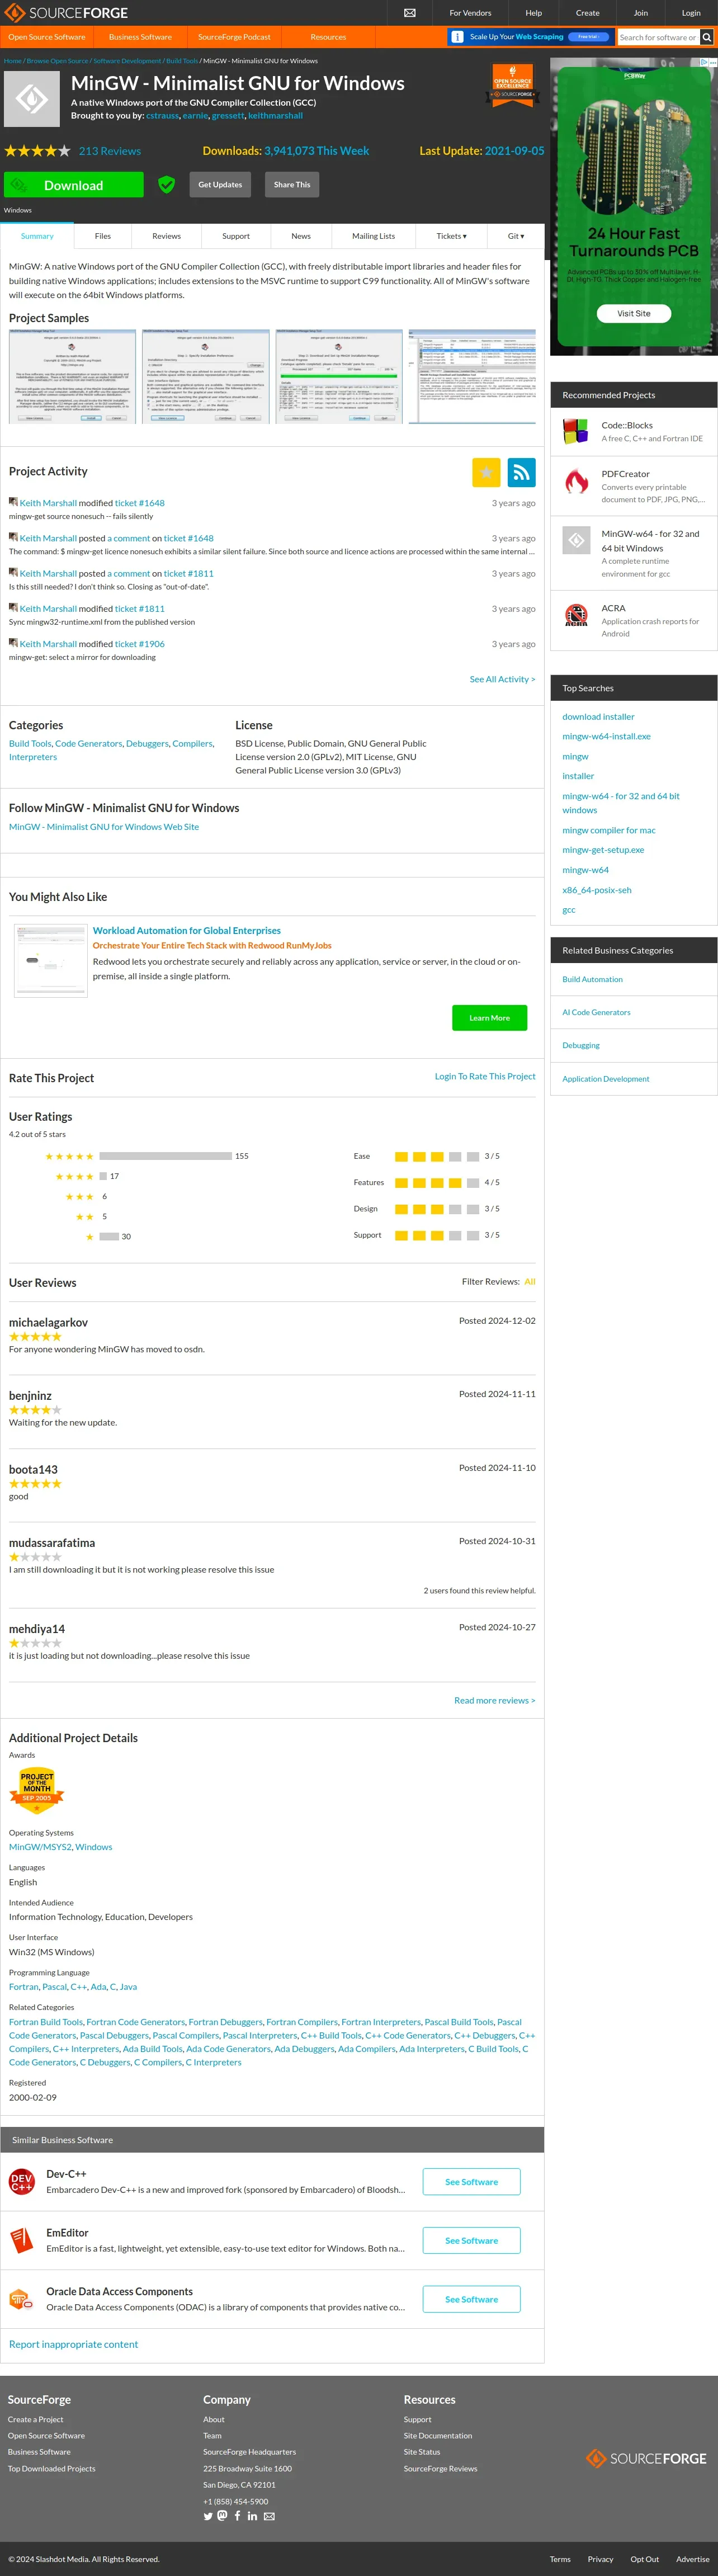The image size is (718, 2576).
Task: Click the Open Source Excellence badge
Action: [512, 86]
